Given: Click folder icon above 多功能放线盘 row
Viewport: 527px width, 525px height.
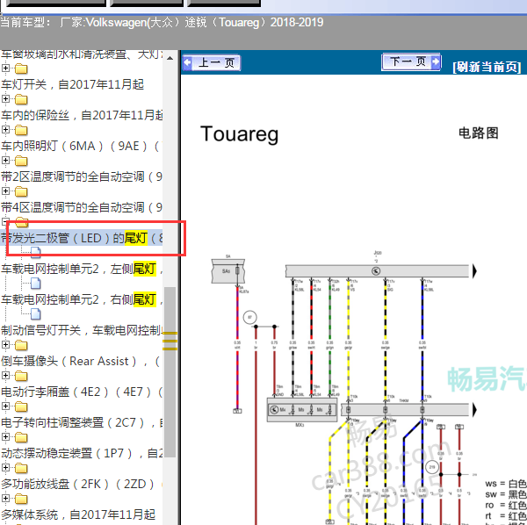Looking at the screenshot, I should coord(21,468).
